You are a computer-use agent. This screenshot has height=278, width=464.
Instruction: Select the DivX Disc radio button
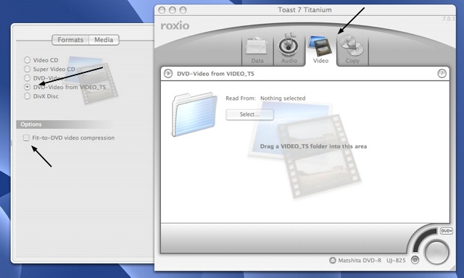coord(28,96)
